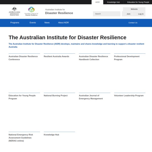Open the Events menu item
The width and height of the screenshot is (152, 152).
click(33, 23)
